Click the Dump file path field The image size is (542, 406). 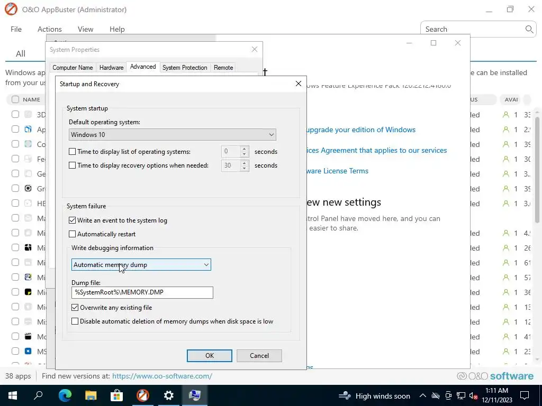coord(142,292)
